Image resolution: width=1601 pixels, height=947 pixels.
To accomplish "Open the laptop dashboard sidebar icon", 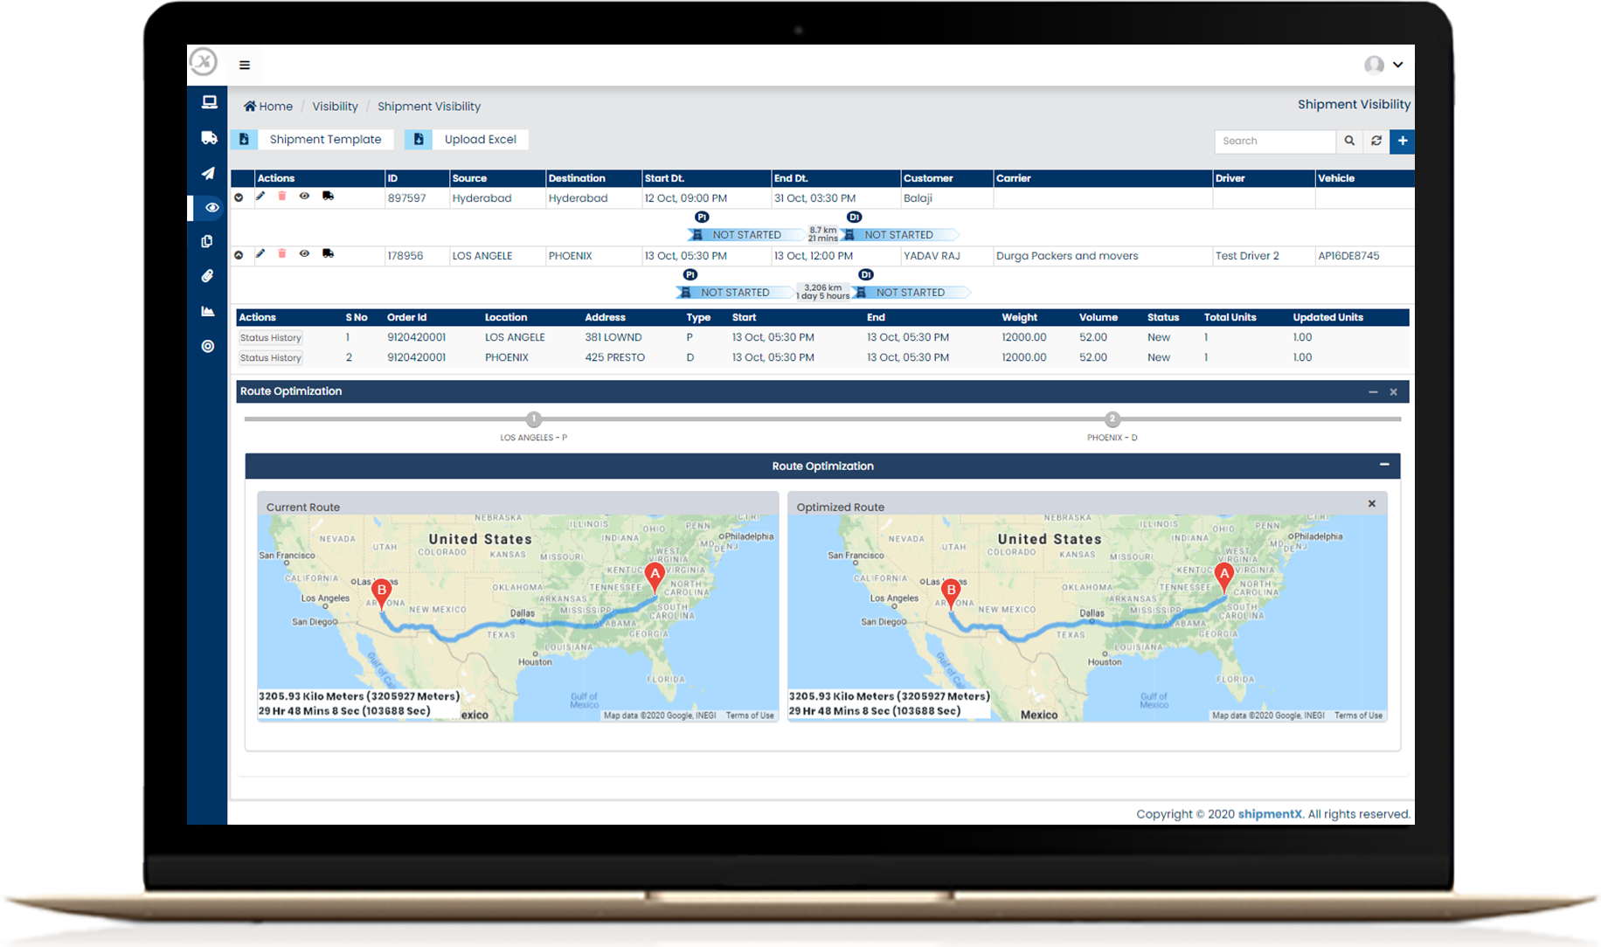I will (x=209, y=102).
